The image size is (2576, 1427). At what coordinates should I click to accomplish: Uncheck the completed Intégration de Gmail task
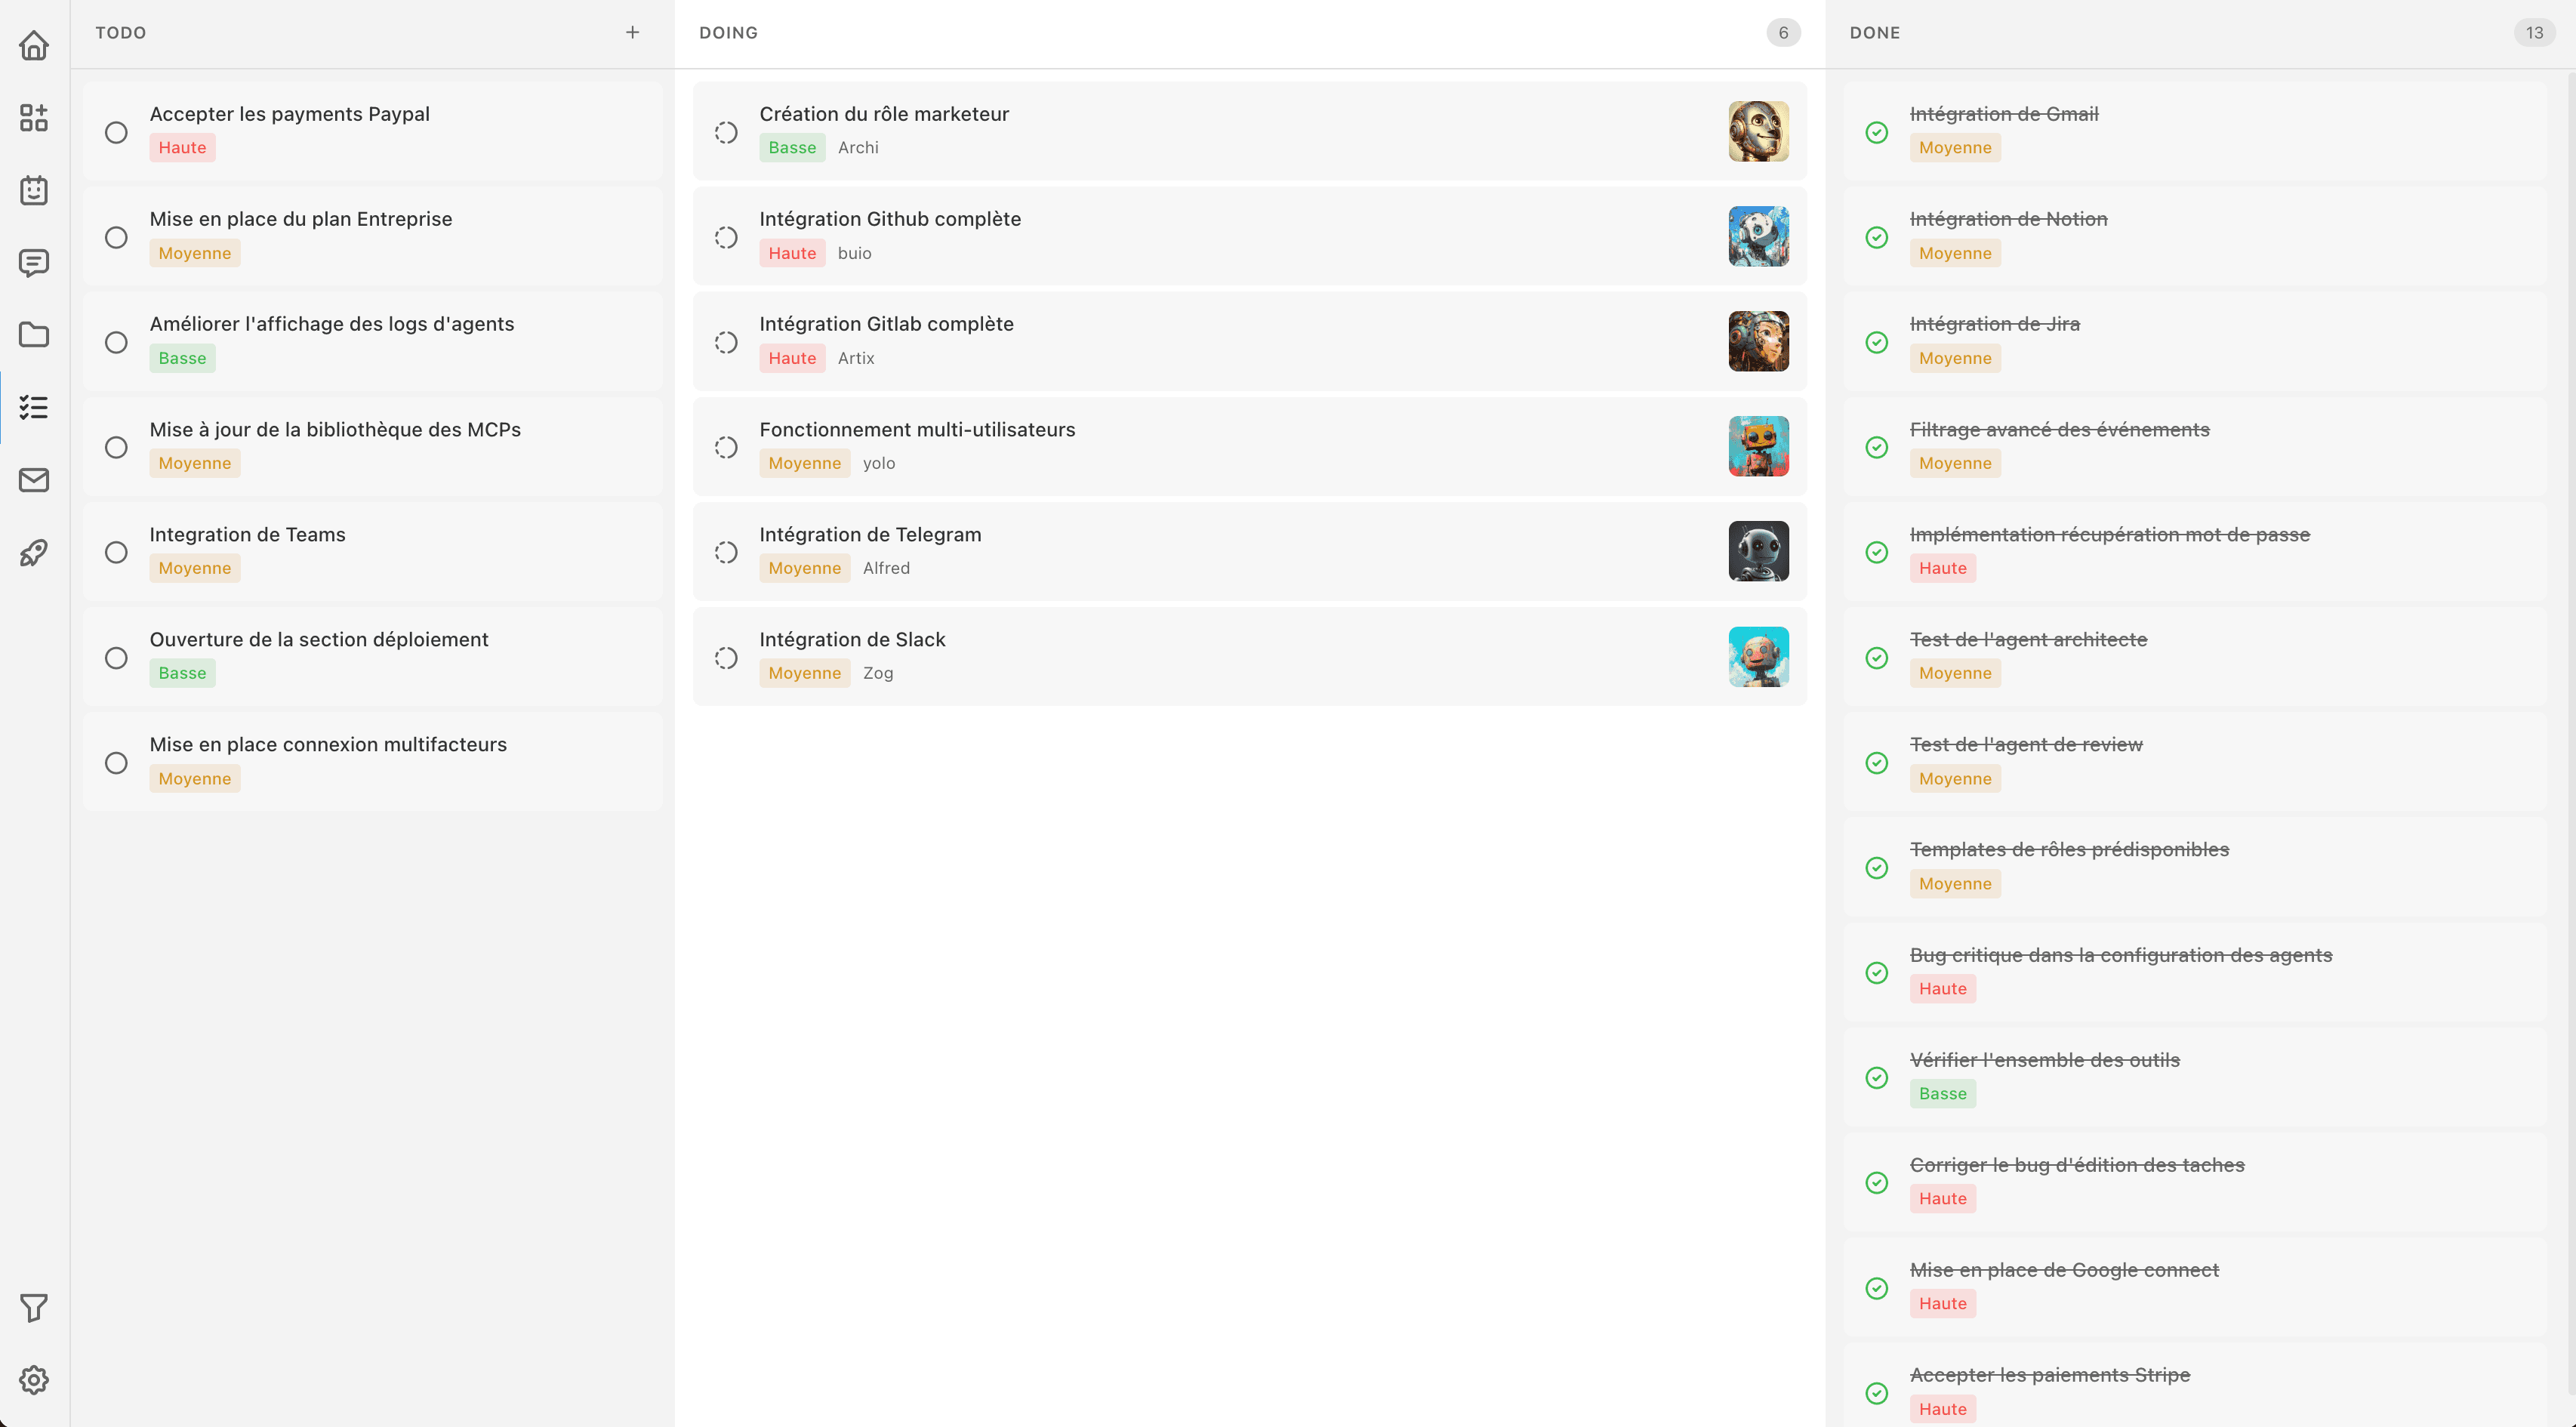pos(1877,132)
